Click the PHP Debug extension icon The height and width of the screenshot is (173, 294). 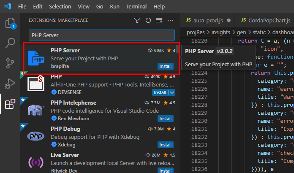pos(36,136)
